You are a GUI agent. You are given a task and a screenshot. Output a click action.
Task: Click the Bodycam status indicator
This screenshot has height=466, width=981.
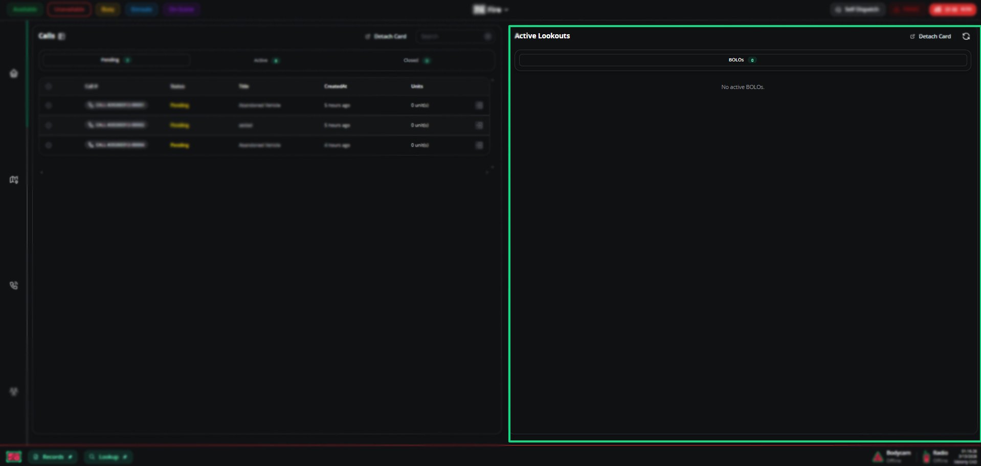[x=892, y=456]
